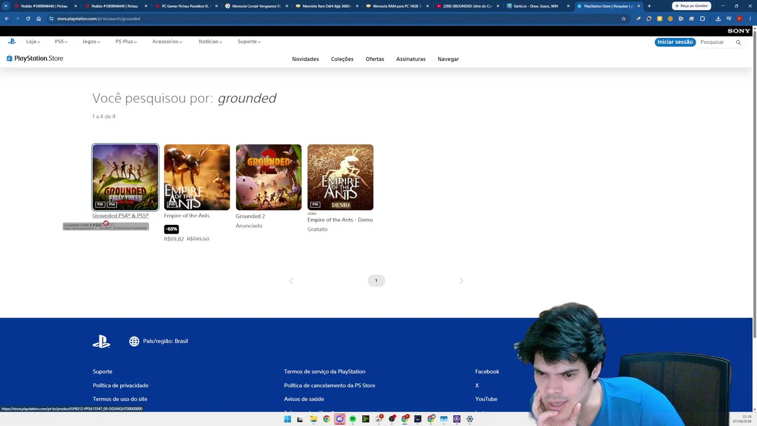Open the Avisos de saúde link
The image size is (757, 426).
(304, 399)
